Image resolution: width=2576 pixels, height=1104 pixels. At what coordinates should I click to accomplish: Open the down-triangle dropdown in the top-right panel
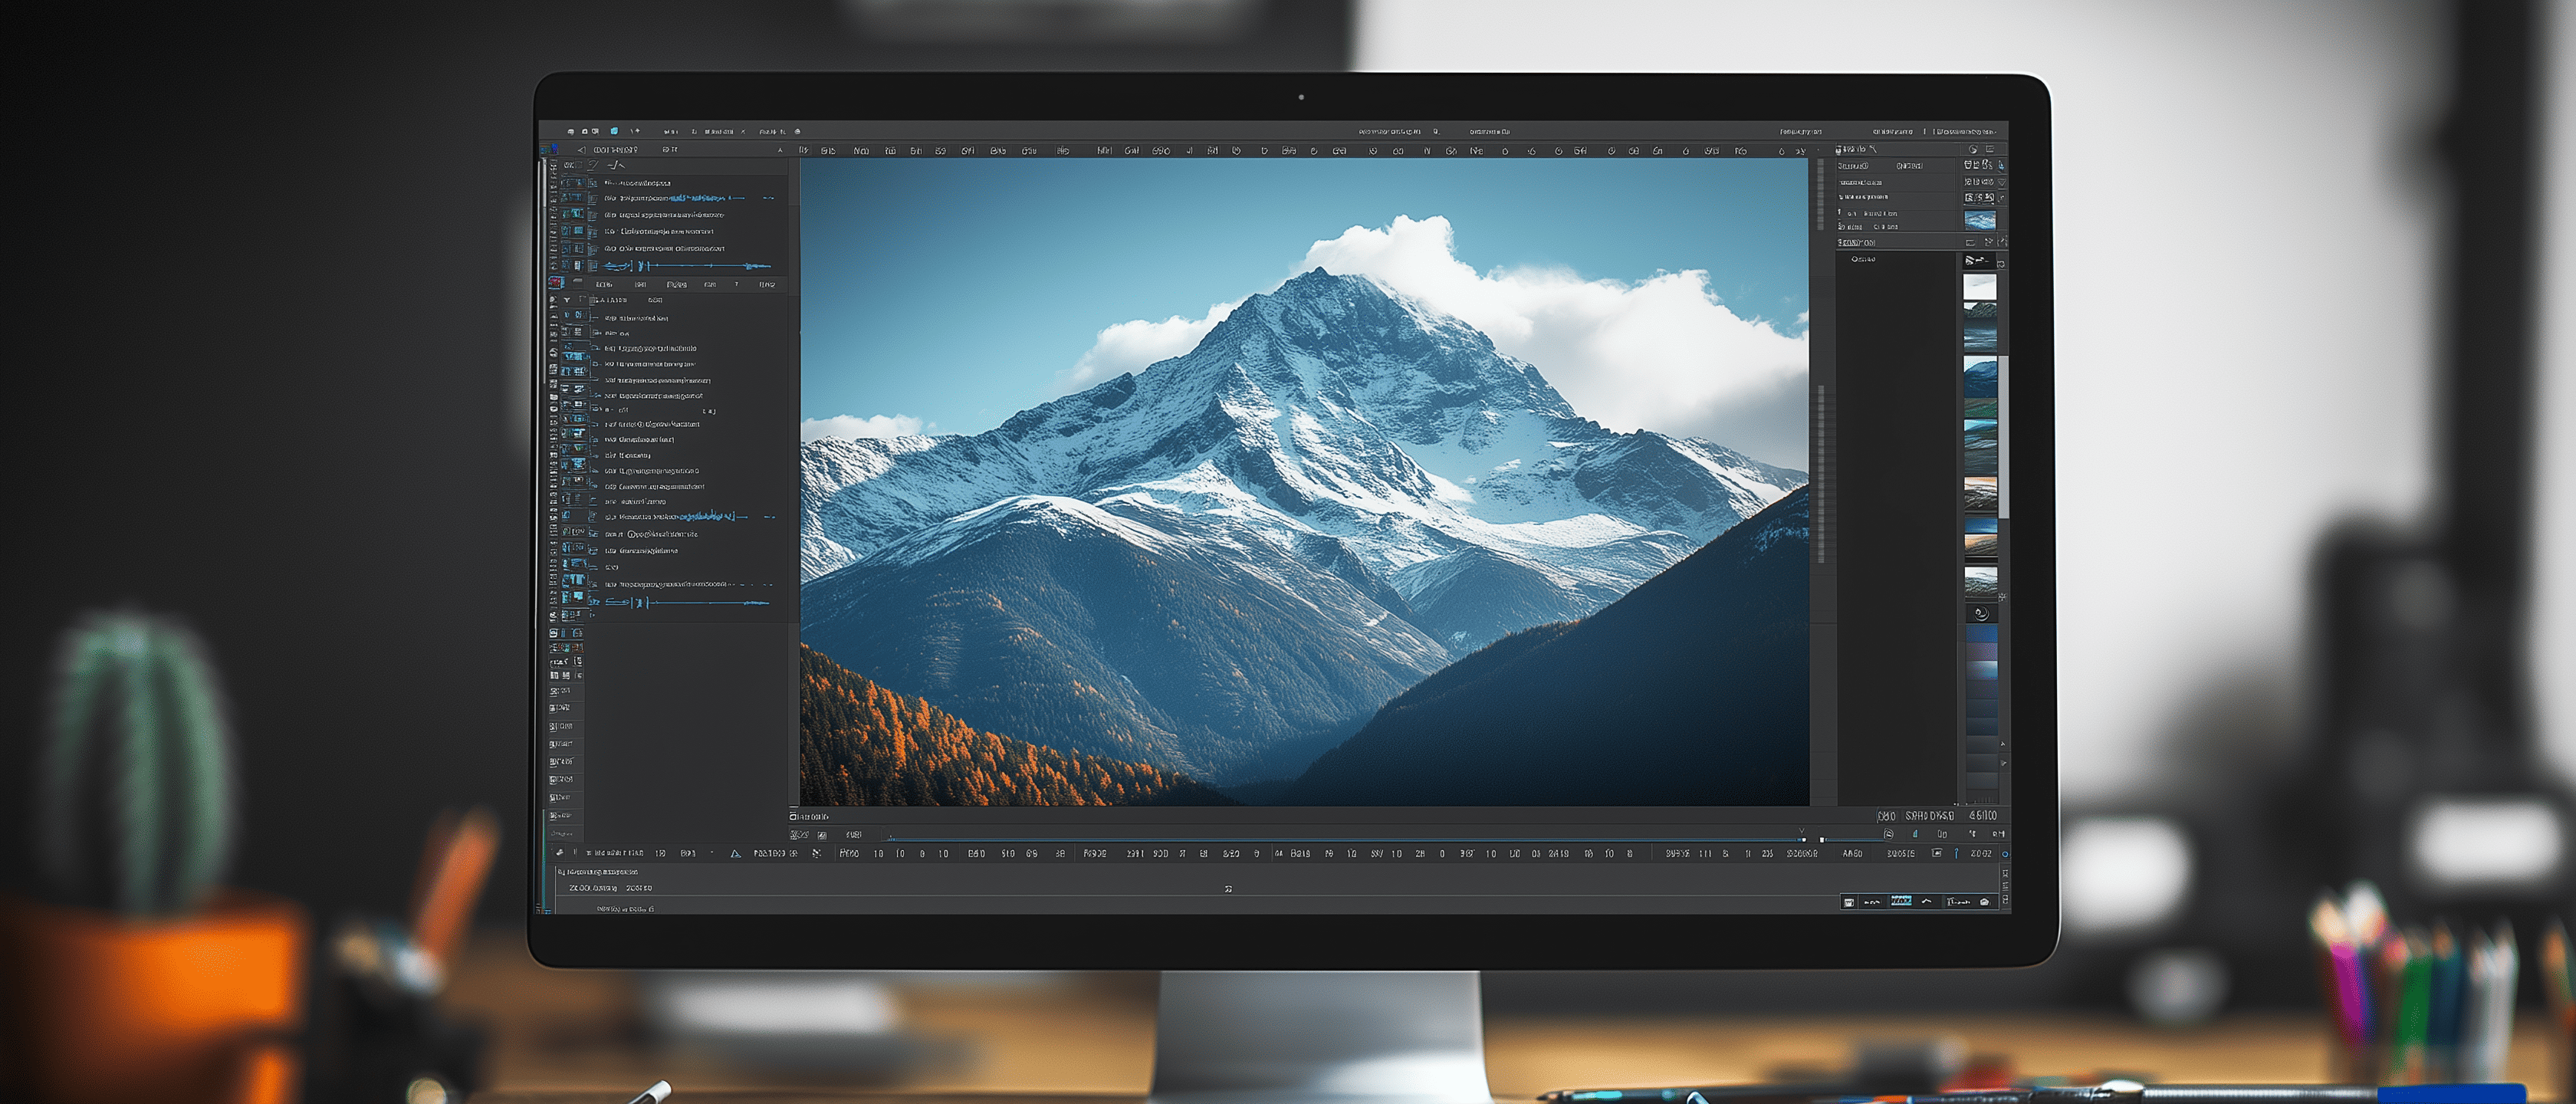coord(2001,183)
